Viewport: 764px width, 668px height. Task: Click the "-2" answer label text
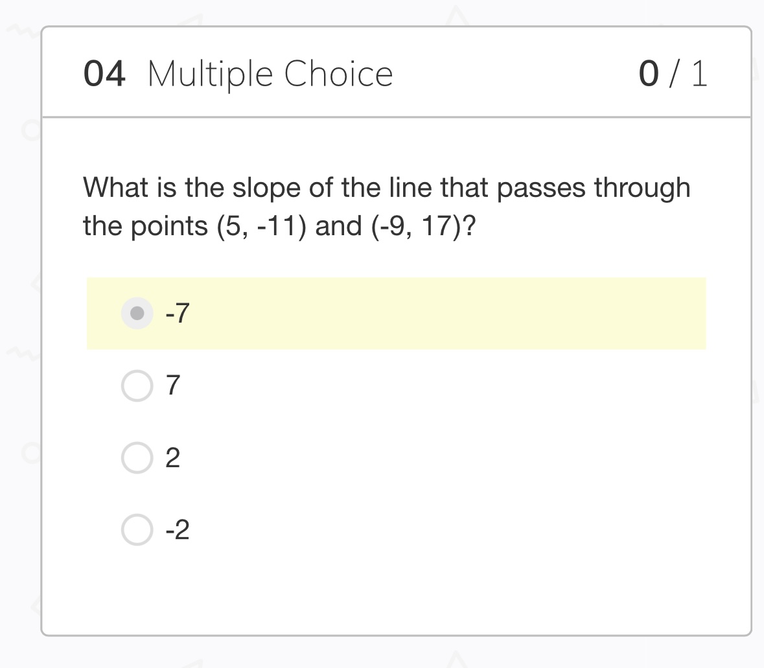pos(177,530)
